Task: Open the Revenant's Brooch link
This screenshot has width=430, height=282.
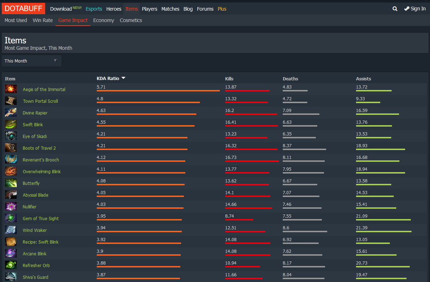Action: pos(41,160)
